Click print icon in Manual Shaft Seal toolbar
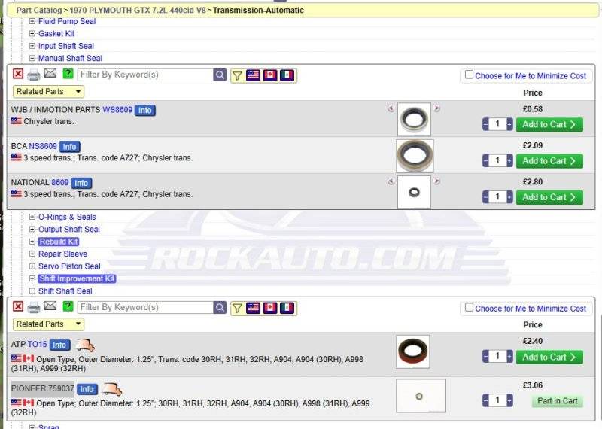602x429 pixels. coord(34,75)
